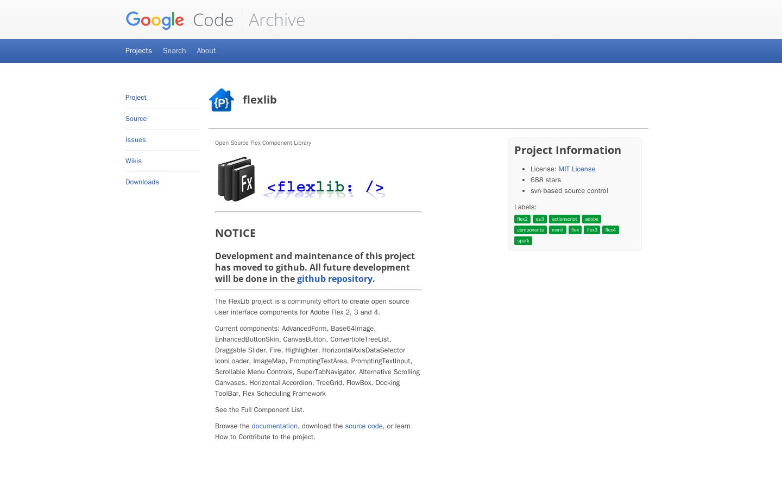Viewport: 782px width, 488px height.
Task: Click the flexlib books logo image
Action: 301,179
